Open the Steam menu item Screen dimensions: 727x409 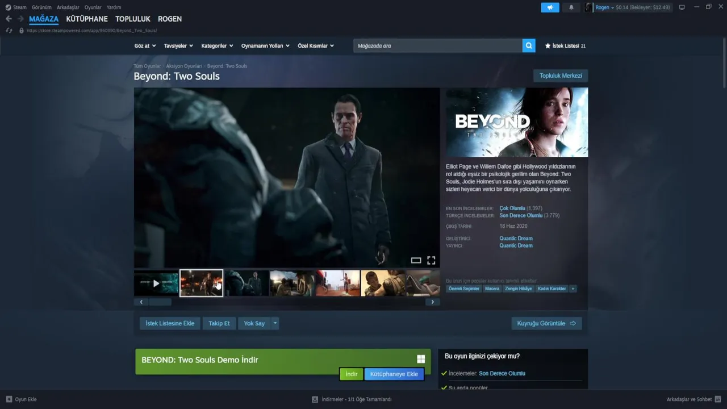[19, 7]
